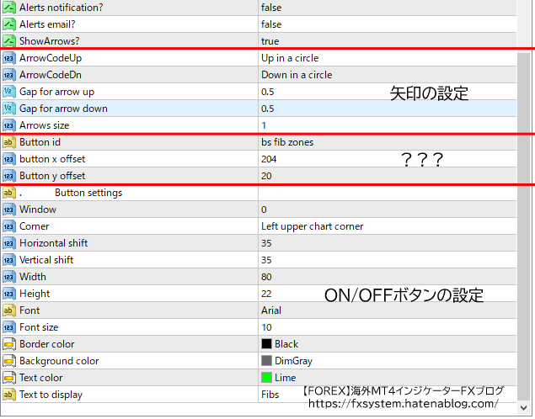Click the integer icon beside Corner
Viewport: 535px width, 419px height.
point(9,226)
